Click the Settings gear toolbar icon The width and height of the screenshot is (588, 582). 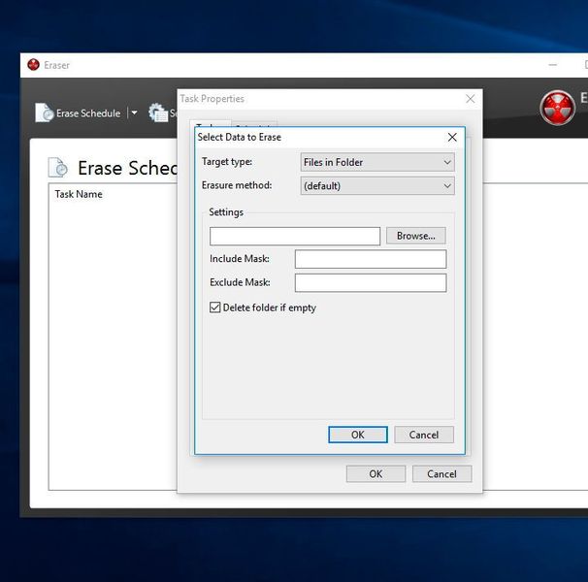tap(158, 113)
